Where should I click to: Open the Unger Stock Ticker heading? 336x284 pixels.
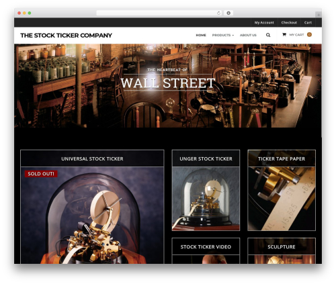point(206,158)
